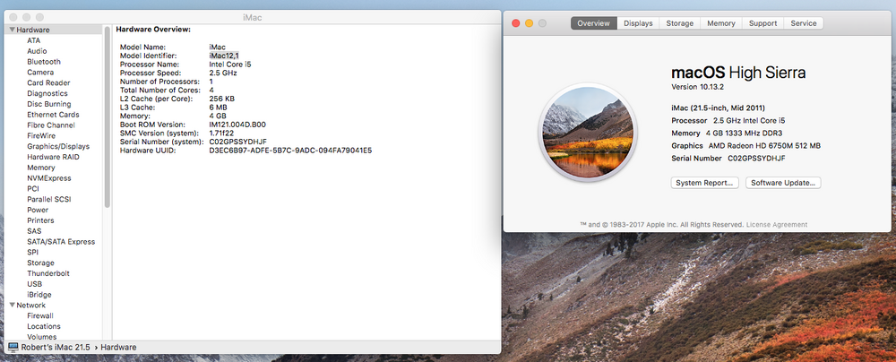
Task: Choose the Card Reader entry
Action: click(x=48, y=83)
